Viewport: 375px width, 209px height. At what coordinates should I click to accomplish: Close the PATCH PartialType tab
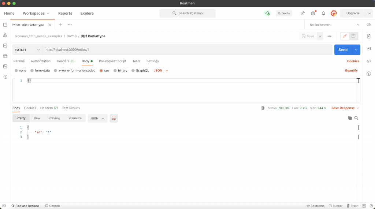click(x=50, y=25)
